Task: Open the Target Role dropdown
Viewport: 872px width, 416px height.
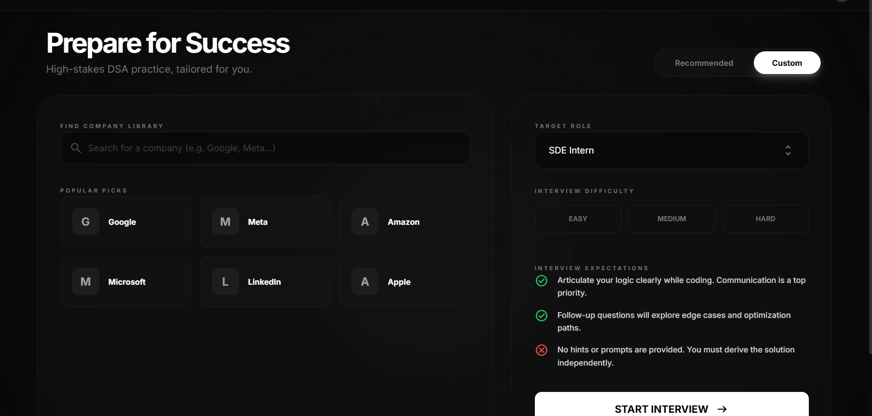Action: coord(671,150)
